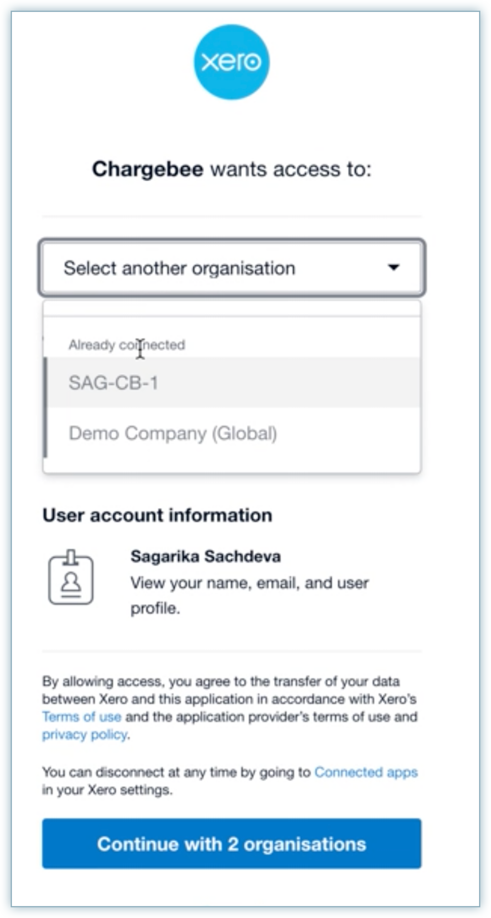Click the Already connected group label
Viewport: 491px width, 918px height.
pyautogui.click(x=126, y=345)
